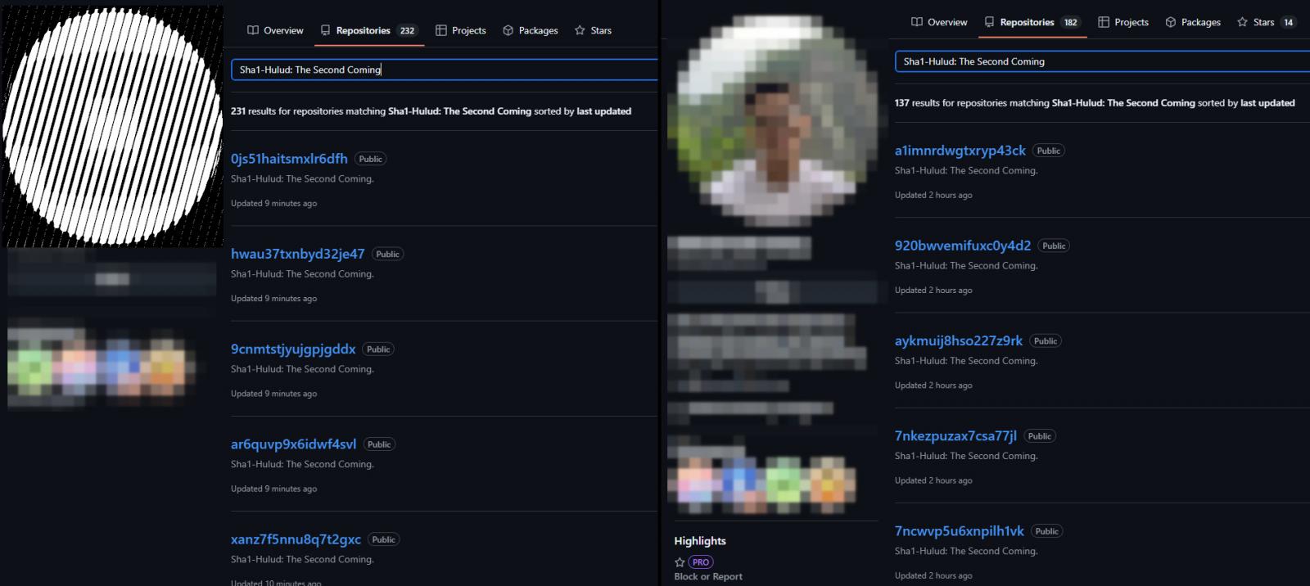The width and height of the screenshot is (1310, 586).
Task: Open repository 7ncwvp5u6xnpilh1vk
Action: tap(959, 531)
